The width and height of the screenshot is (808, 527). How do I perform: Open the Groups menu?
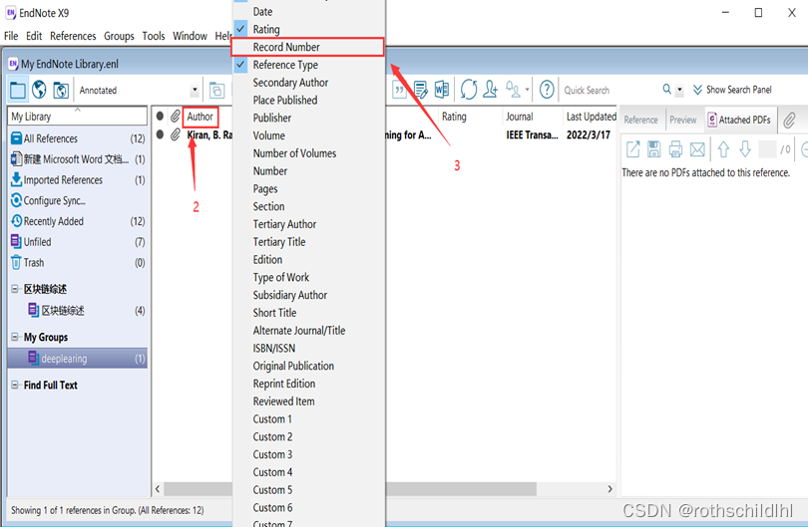tap(119, 36)
